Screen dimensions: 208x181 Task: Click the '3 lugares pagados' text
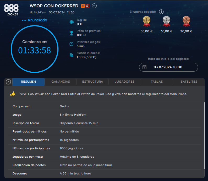pyautogui.click(x=143, y=12)
